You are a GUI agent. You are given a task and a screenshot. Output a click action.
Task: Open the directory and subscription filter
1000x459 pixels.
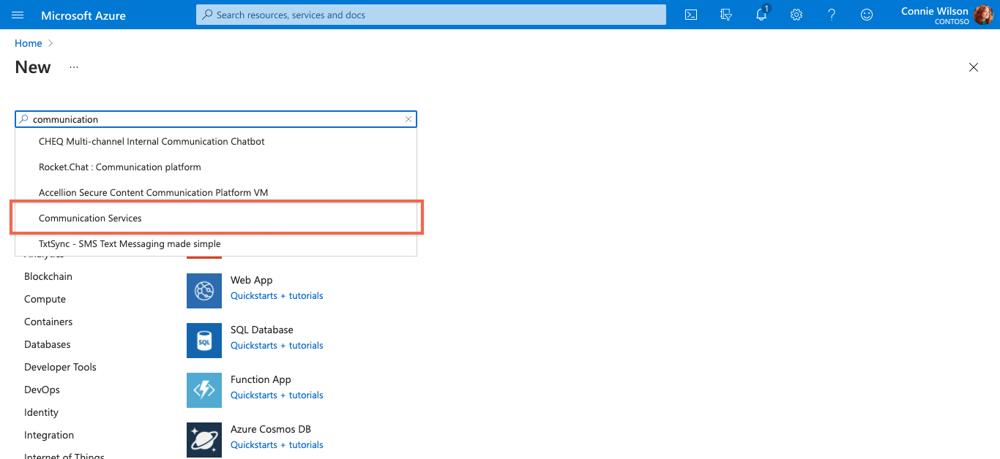pos(726,15)
